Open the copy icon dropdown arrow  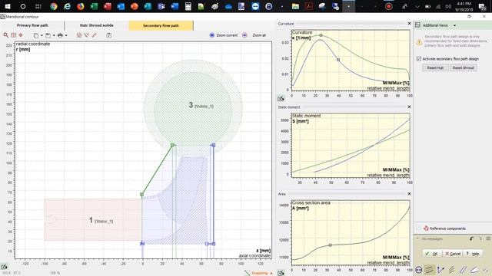[x=42, y=35]
